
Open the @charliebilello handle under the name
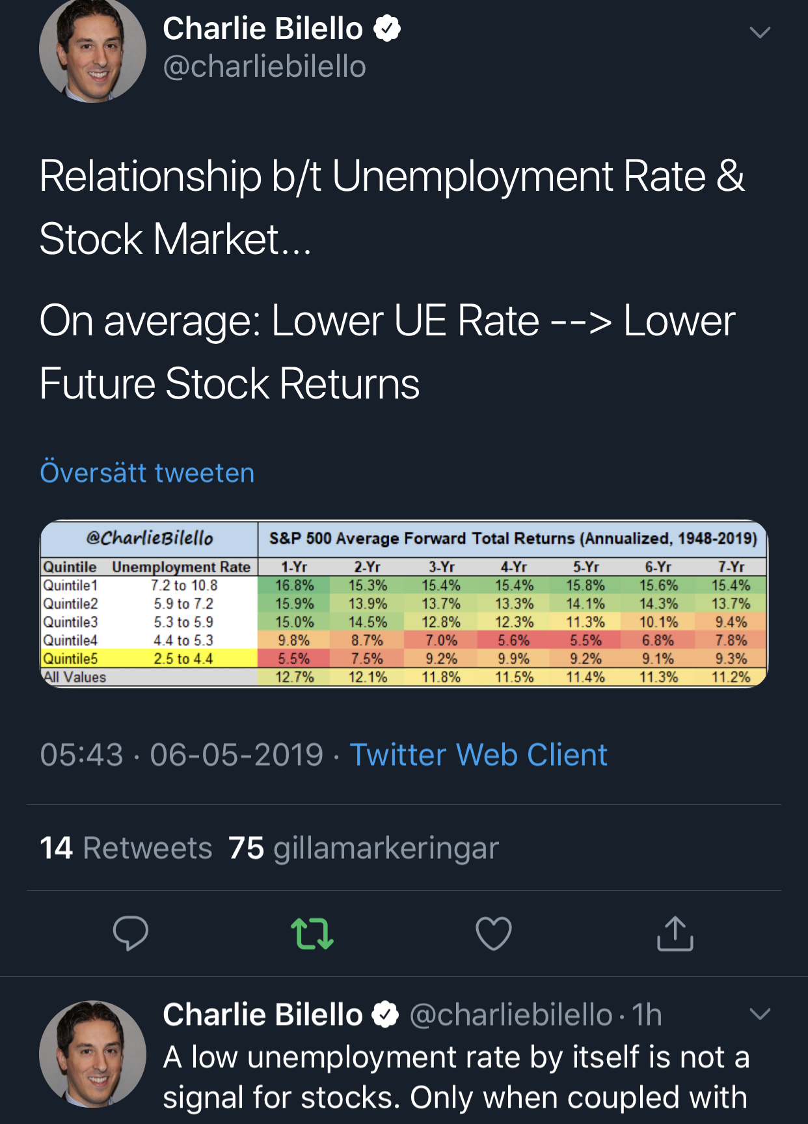click(264, 66)
